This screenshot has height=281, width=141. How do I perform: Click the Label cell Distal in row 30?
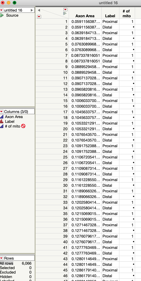click(110, 185)
